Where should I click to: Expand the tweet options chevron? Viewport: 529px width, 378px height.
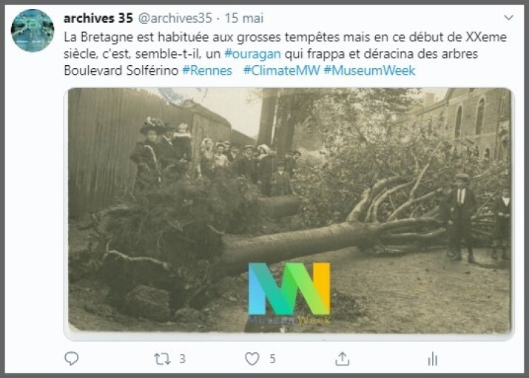point(508,17)
